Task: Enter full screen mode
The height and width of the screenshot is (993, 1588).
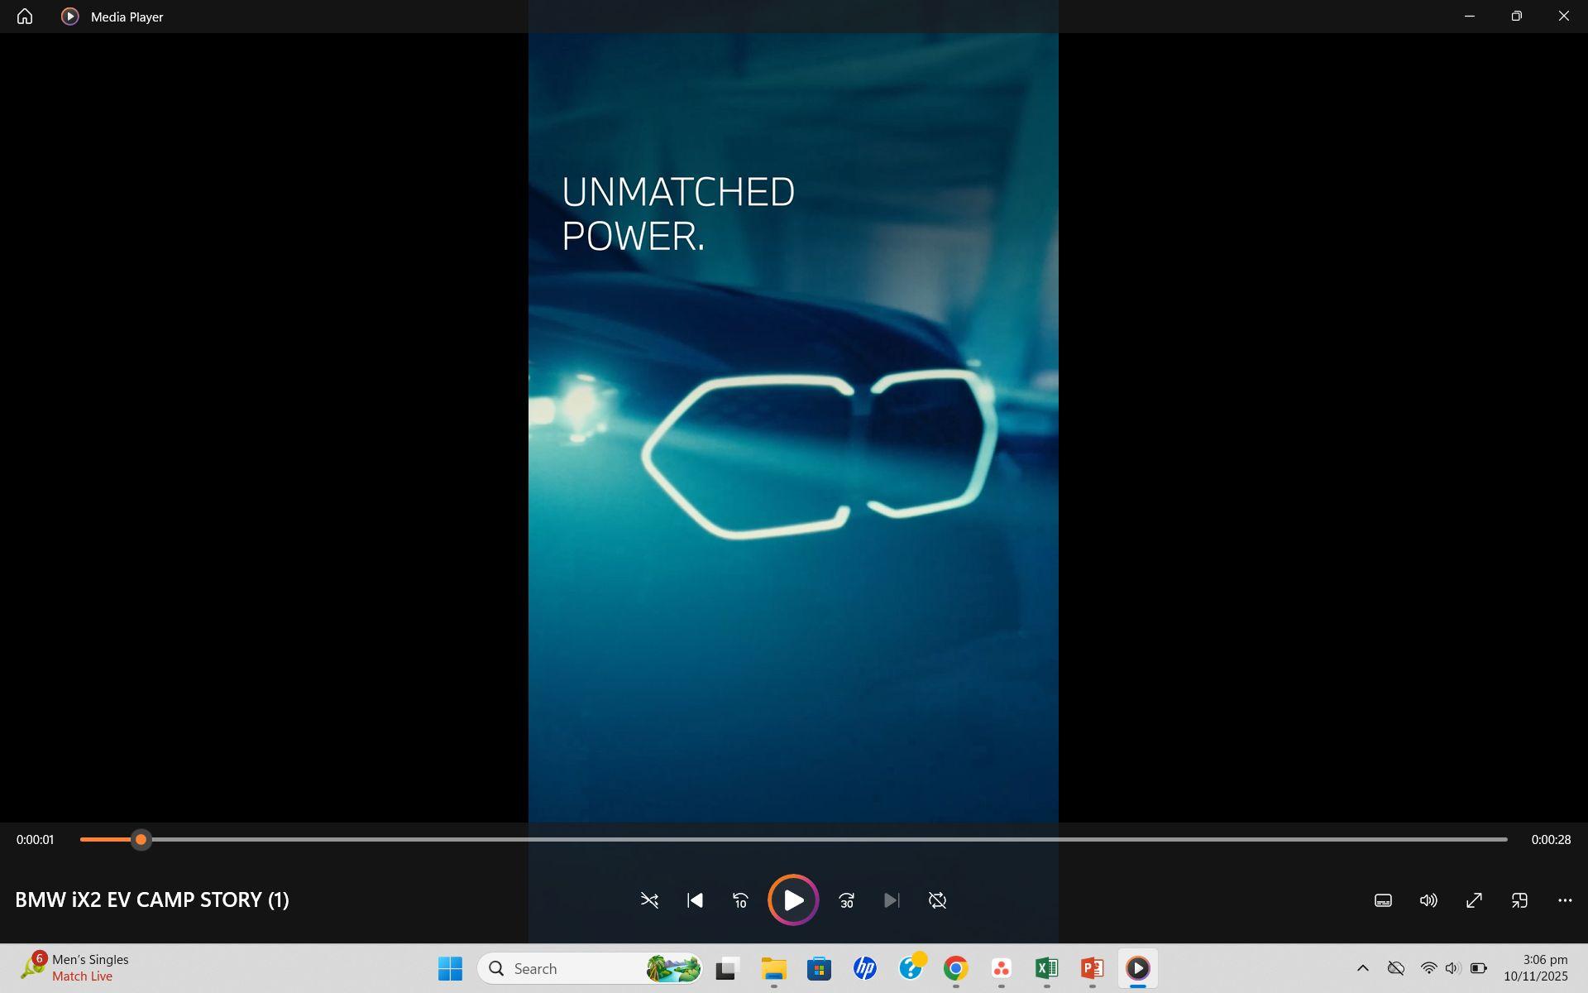Action: pyautogui.click(x=1474, y=900)
